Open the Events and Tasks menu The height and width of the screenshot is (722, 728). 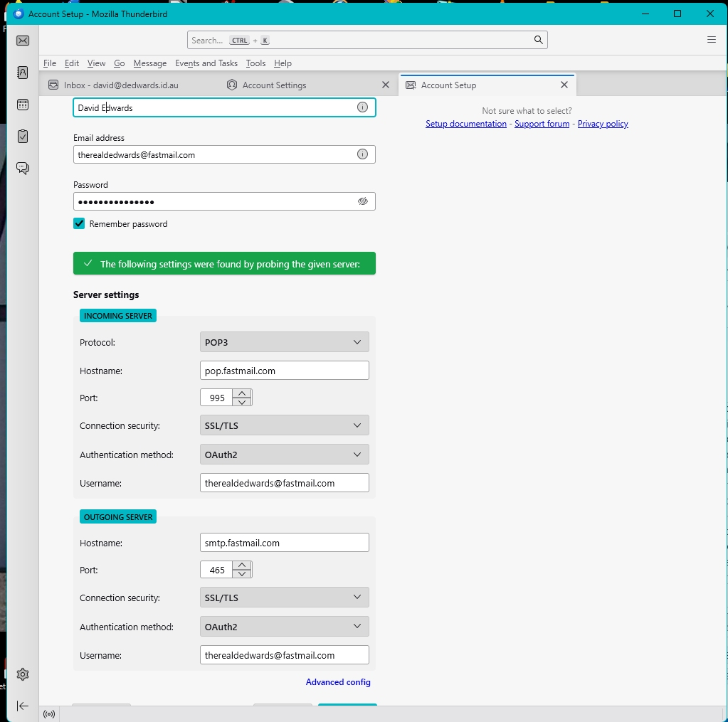[x=206, y=63]
